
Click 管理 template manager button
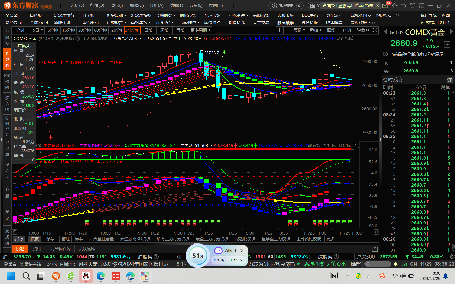[66, 239]
